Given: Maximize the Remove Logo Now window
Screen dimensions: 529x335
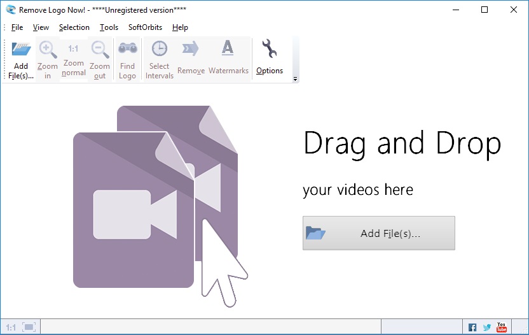Looking at the screenshot, I should coord(484,10).
